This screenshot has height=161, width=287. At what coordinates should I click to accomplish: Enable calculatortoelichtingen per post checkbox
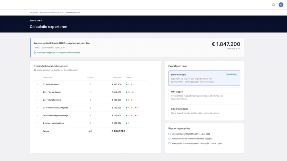point(169,134)
